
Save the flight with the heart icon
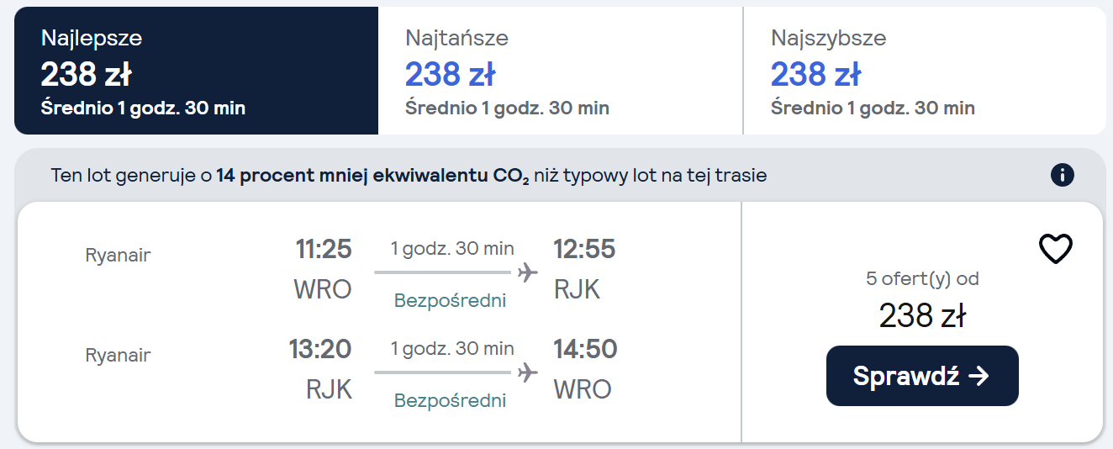point(1056,249)
